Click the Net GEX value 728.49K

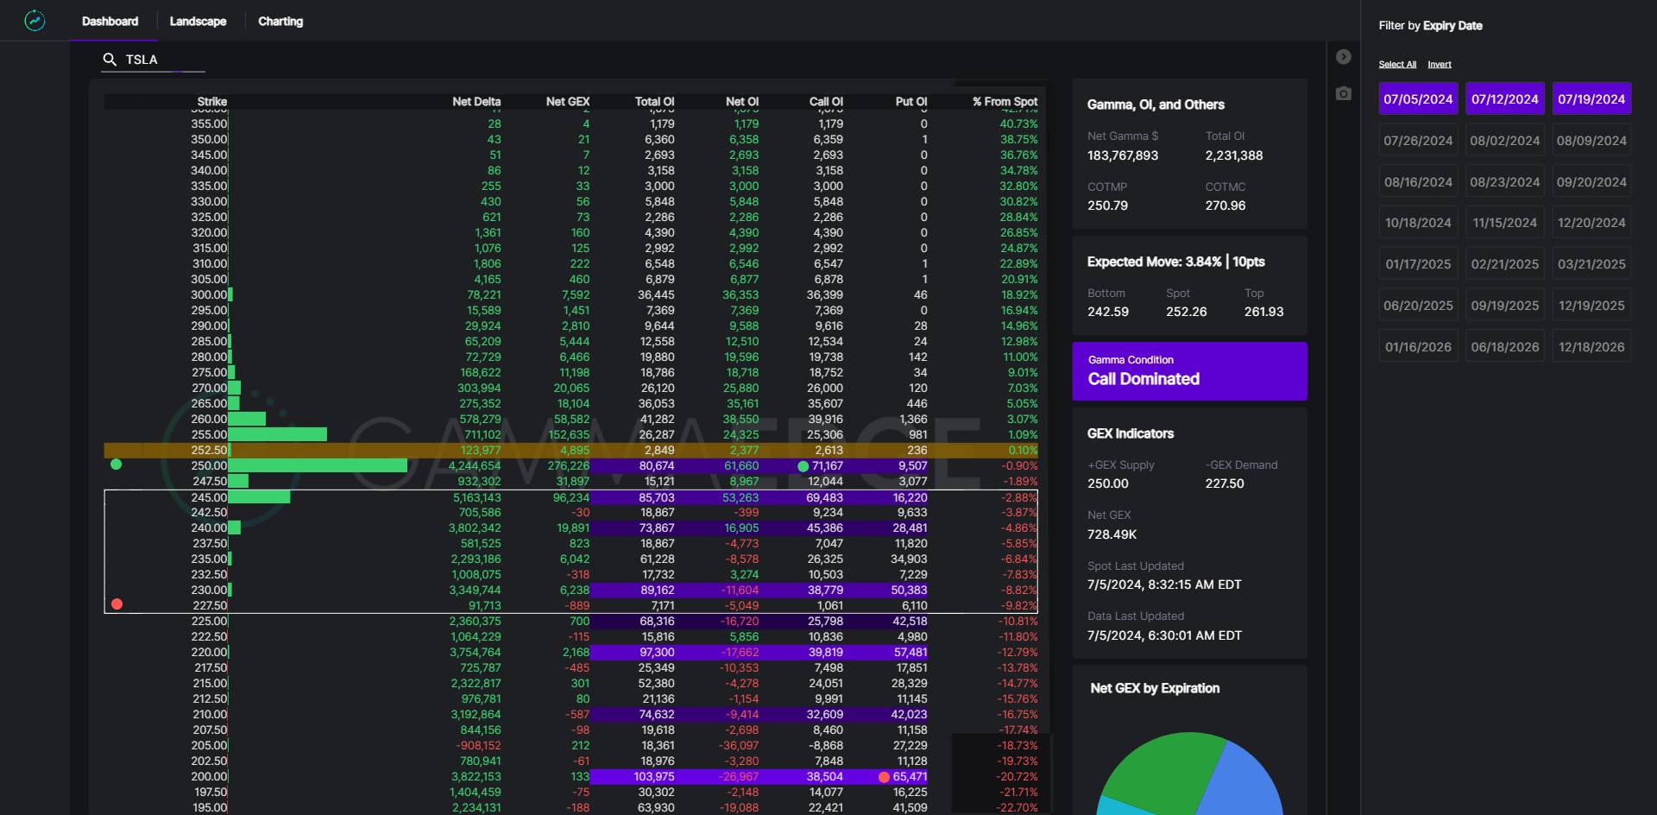1112,534
